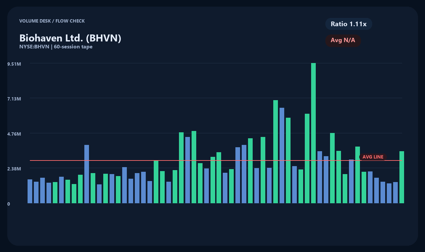Select the rightmost green bar in chart
Viewport: 425px width, 252px height.
[x=402, y=177]
